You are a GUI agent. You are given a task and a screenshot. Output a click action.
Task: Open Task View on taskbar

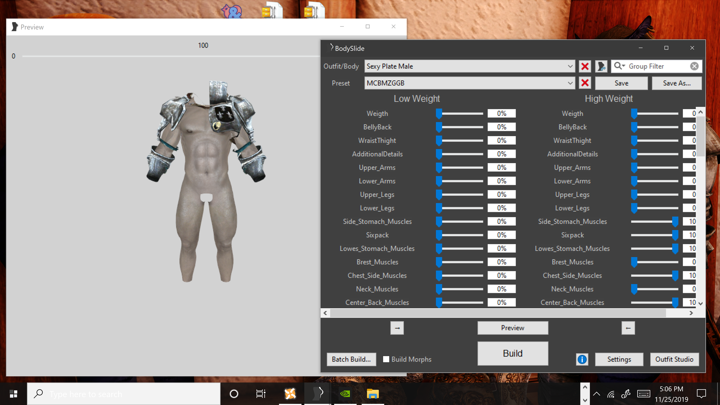click(261, 394)
